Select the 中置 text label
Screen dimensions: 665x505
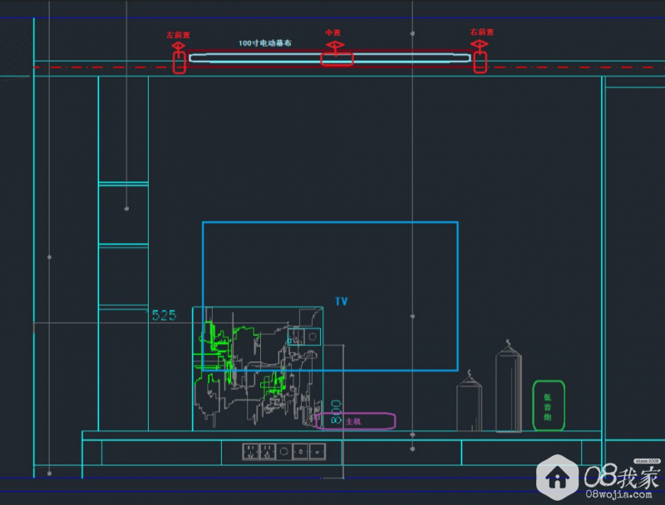pos(332,32)
